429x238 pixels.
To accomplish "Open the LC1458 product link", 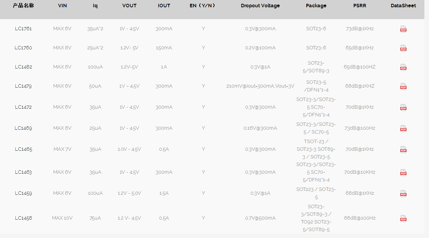I will coord(23,218).
